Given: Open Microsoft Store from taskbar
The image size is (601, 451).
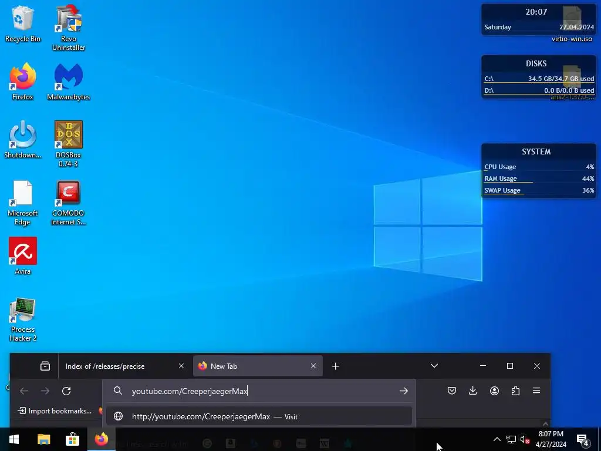Looking at the screenshot, I should tap(72, 439).
